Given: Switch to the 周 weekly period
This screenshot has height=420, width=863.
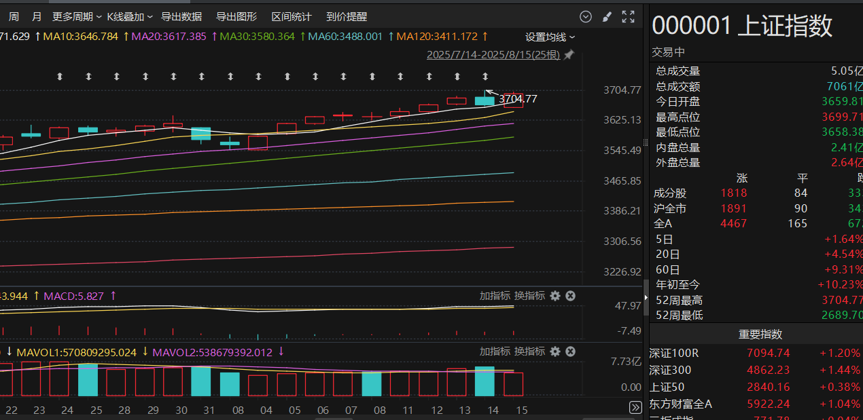Looking at the screenshot, I should (x=14, y=17).
